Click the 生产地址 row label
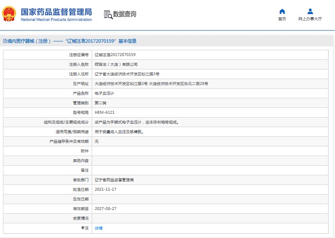335x238 pixels. [80, 84]
